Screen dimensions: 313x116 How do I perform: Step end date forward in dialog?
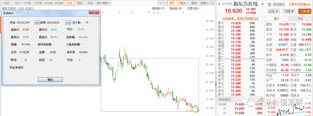70,22
